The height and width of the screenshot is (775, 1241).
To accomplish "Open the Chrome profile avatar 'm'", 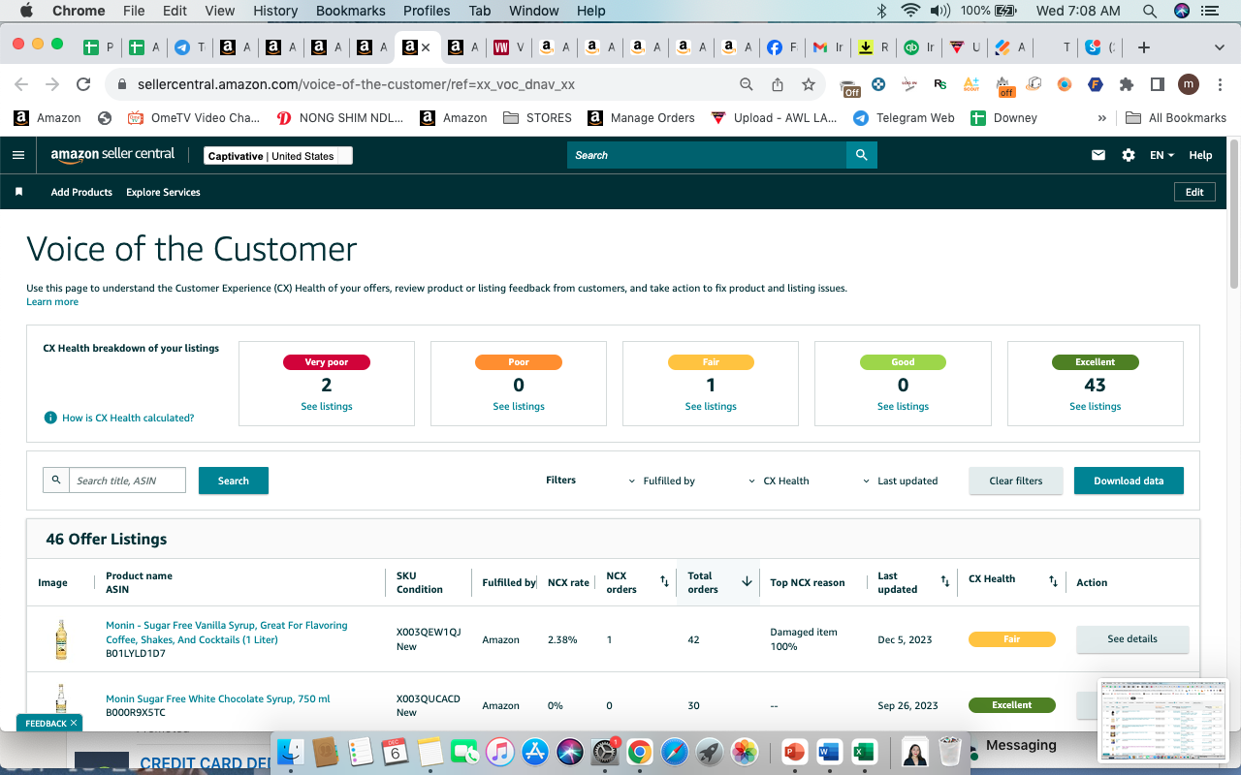I will point(1189,84).
